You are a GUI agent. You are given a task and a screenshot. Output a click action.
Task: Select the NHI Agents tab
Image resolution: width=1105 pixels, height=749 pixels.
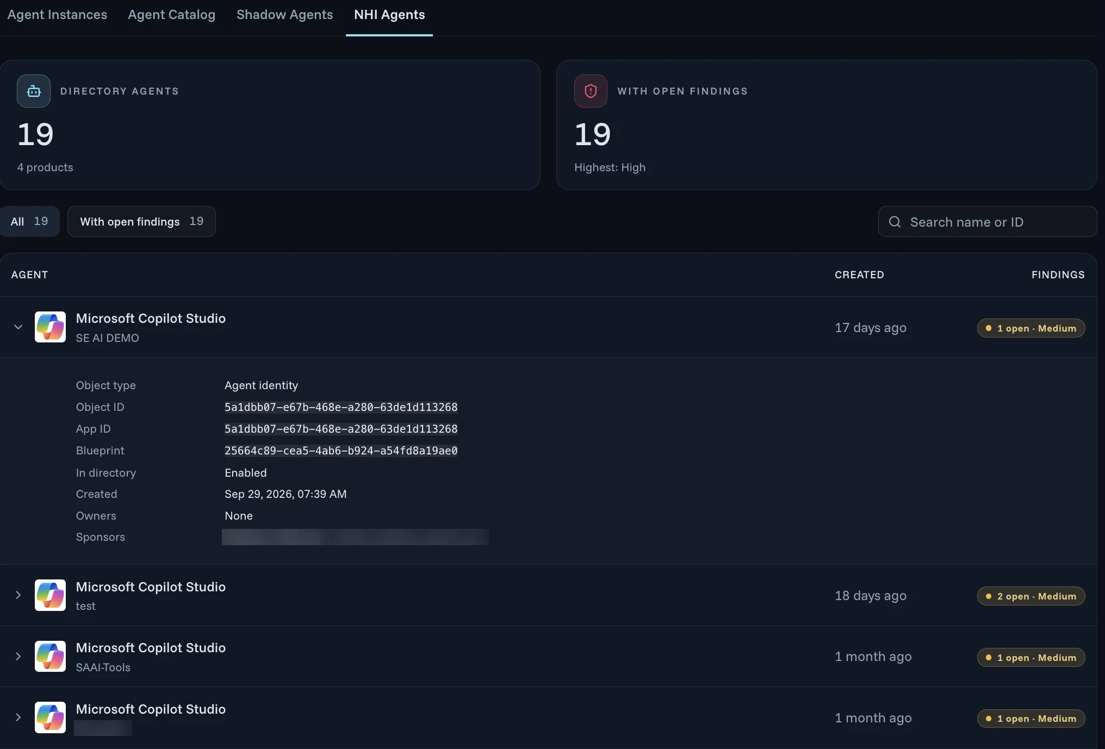click(389, 15)
